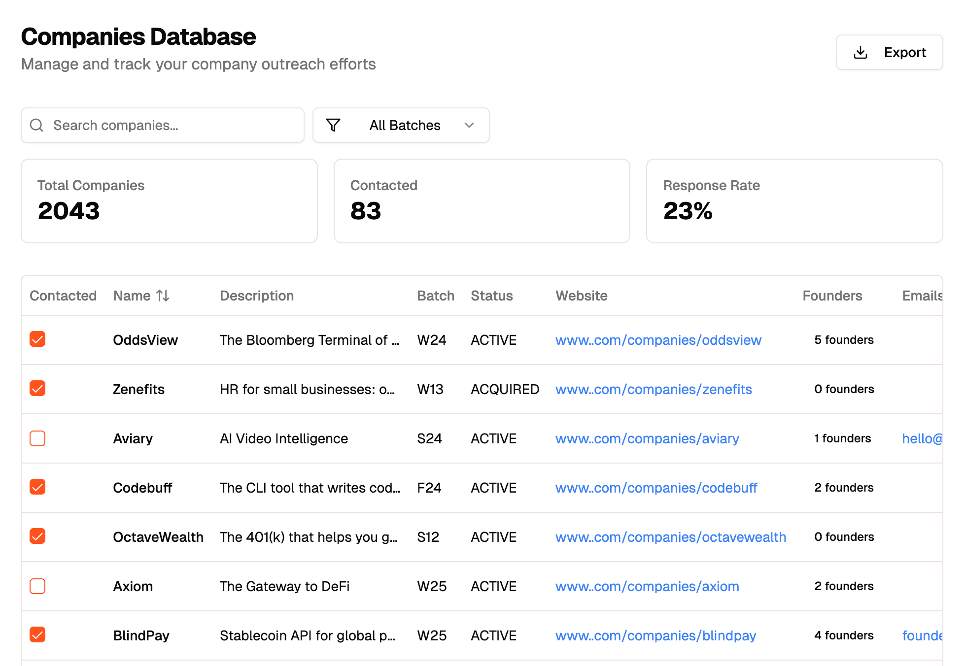Screen dimensions: 966x666
Task: Click the Codebuff company name
Action: point(142,488)
